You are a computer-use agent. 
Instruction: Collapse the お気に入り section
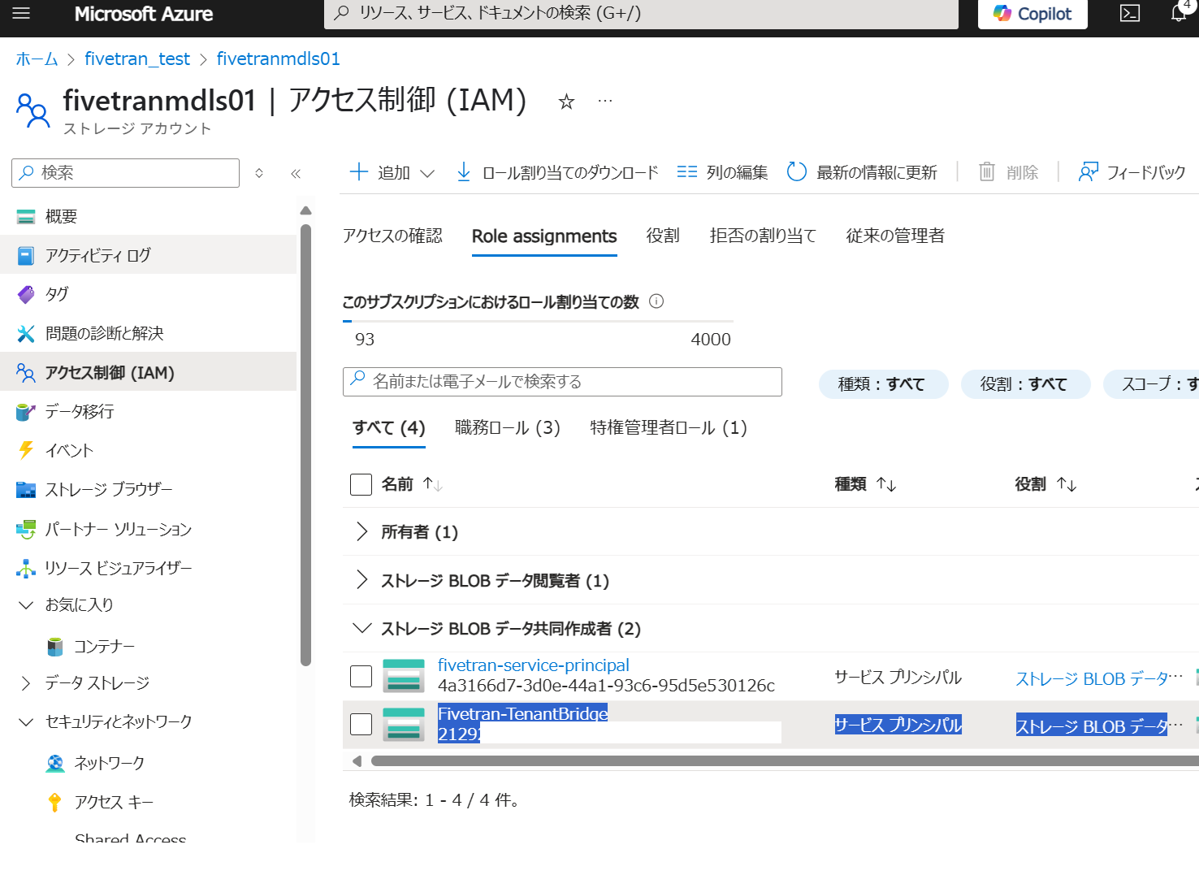pos(26,605)
